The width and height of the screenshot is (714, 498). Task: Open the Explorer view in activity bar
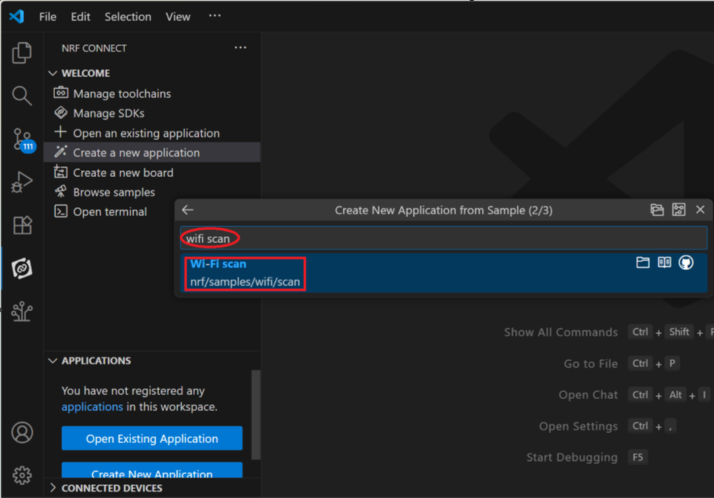pyautogui.click(x=22, y=53)
